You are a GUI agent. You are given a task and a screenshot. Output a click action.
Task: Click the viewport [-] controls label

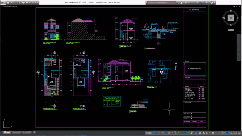[x=2, y=6]
